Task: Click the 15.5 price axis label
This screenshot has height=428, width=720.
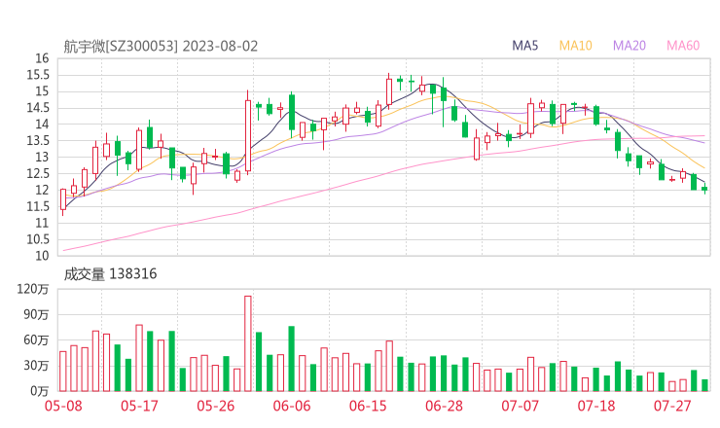Action: tap(38, 75)
